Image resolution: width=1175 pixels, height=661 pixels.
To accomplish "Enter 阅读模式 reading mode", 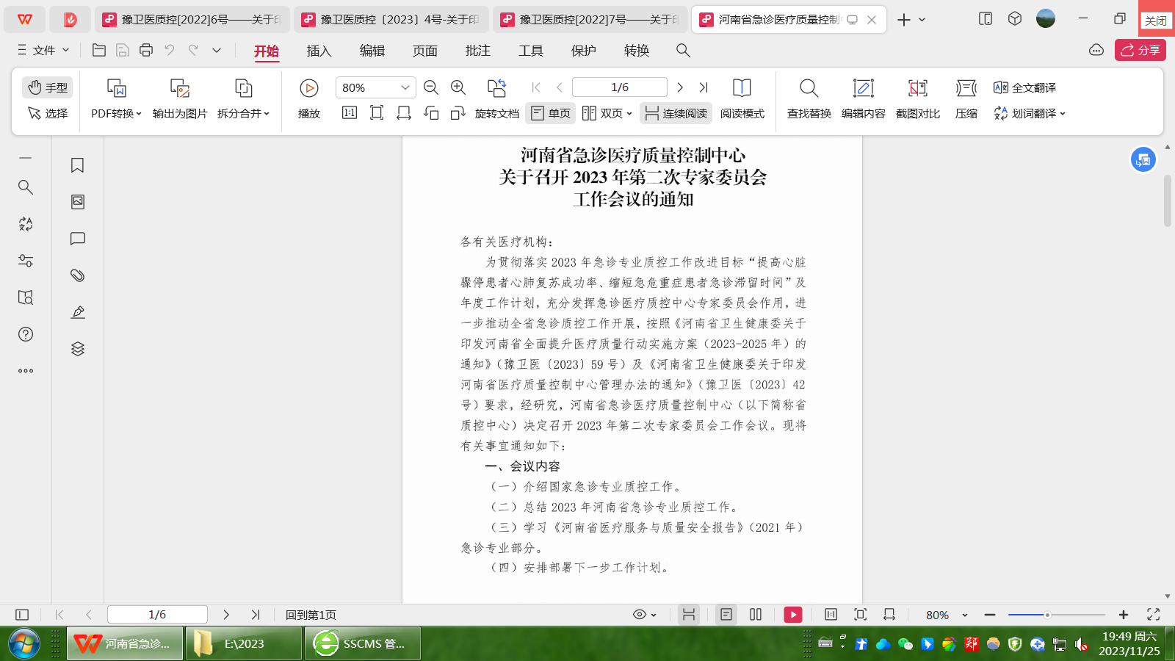I will (x=742, y=99).
